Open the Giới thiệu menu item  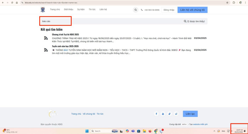[x=68, y=10]
